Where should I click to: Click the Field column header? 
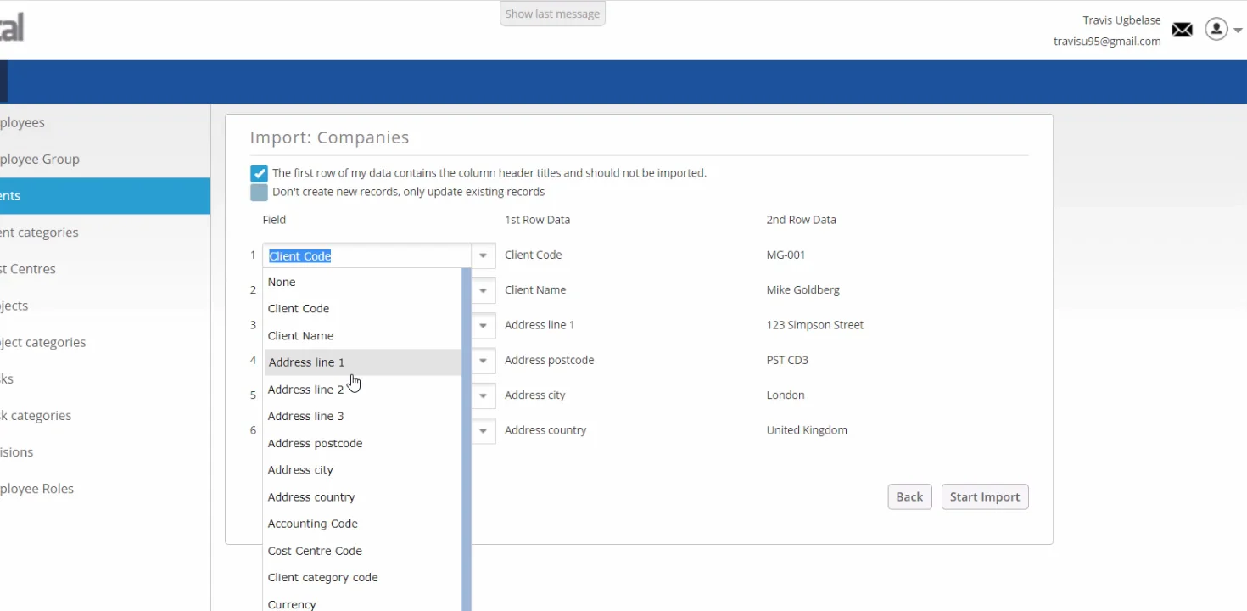click(274, 220)
